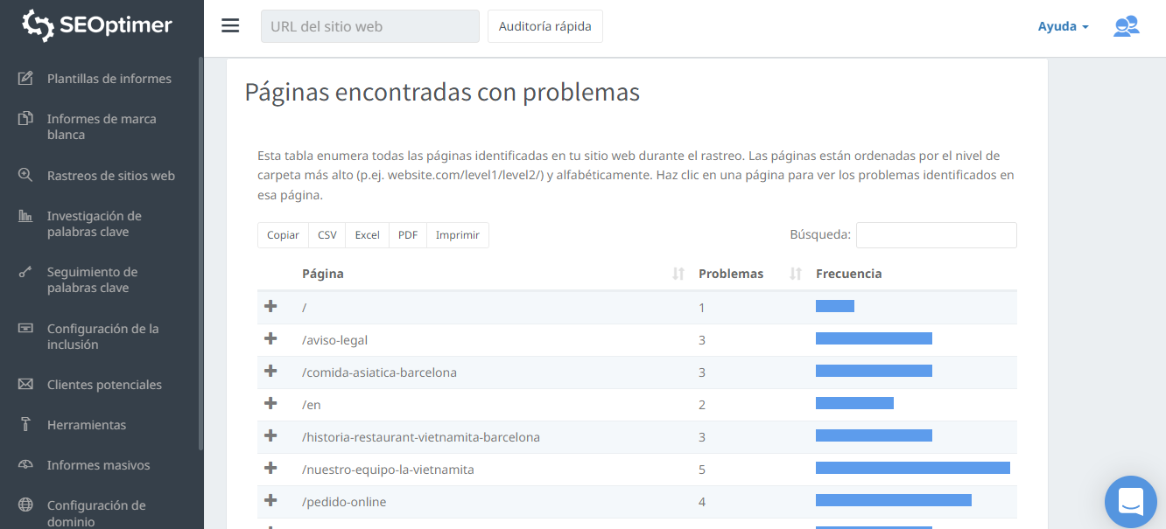This screenshot has height=529, width=1166.
Task: Open Investigación de palabras clave menu
Action: [94, 224]
